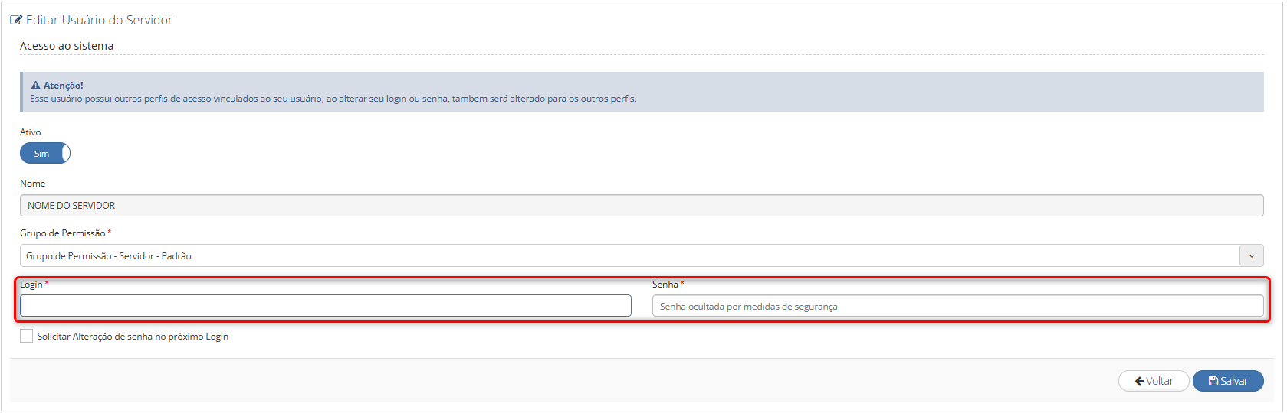Viewport: 1287px width, 413px height.
Task: Click the Atenção alert message text
Action: pos(333,99)
